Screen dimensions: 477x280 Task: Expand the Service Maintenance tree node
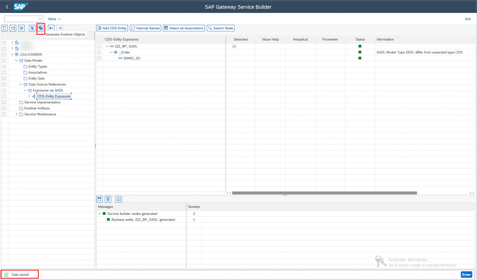click(x=16, y=114)
